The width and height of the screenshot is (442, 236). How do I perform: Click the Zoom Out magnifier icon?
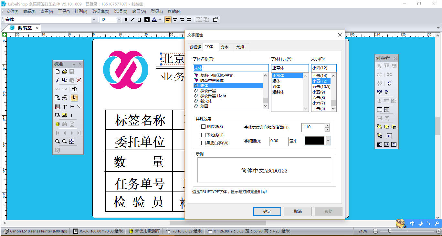pos(65,141)
